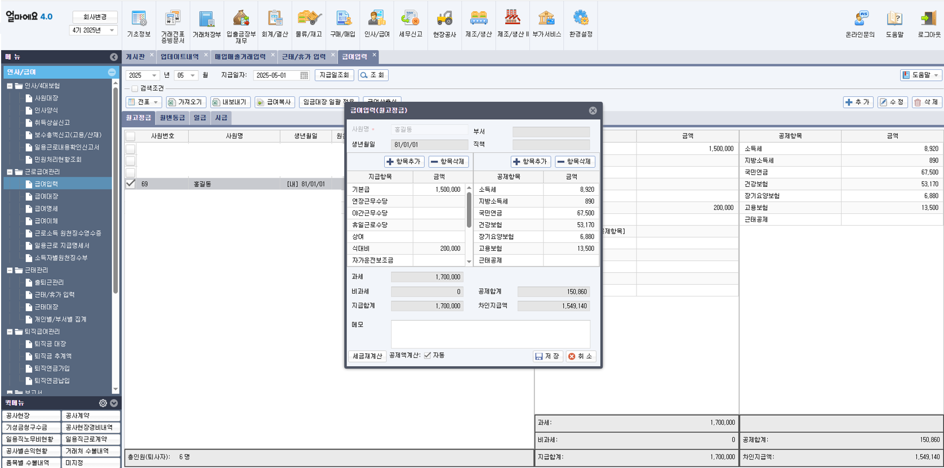This screenshot has width=944, height=468.
Task: Collapse the 근태관리 tree folder
Action: pyautogui.click(x=10, y=270)
